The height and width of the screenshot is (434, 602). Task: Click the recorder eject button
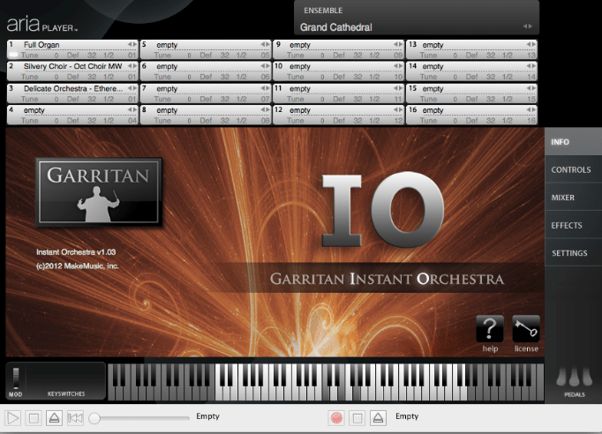(x=378, y=418)
